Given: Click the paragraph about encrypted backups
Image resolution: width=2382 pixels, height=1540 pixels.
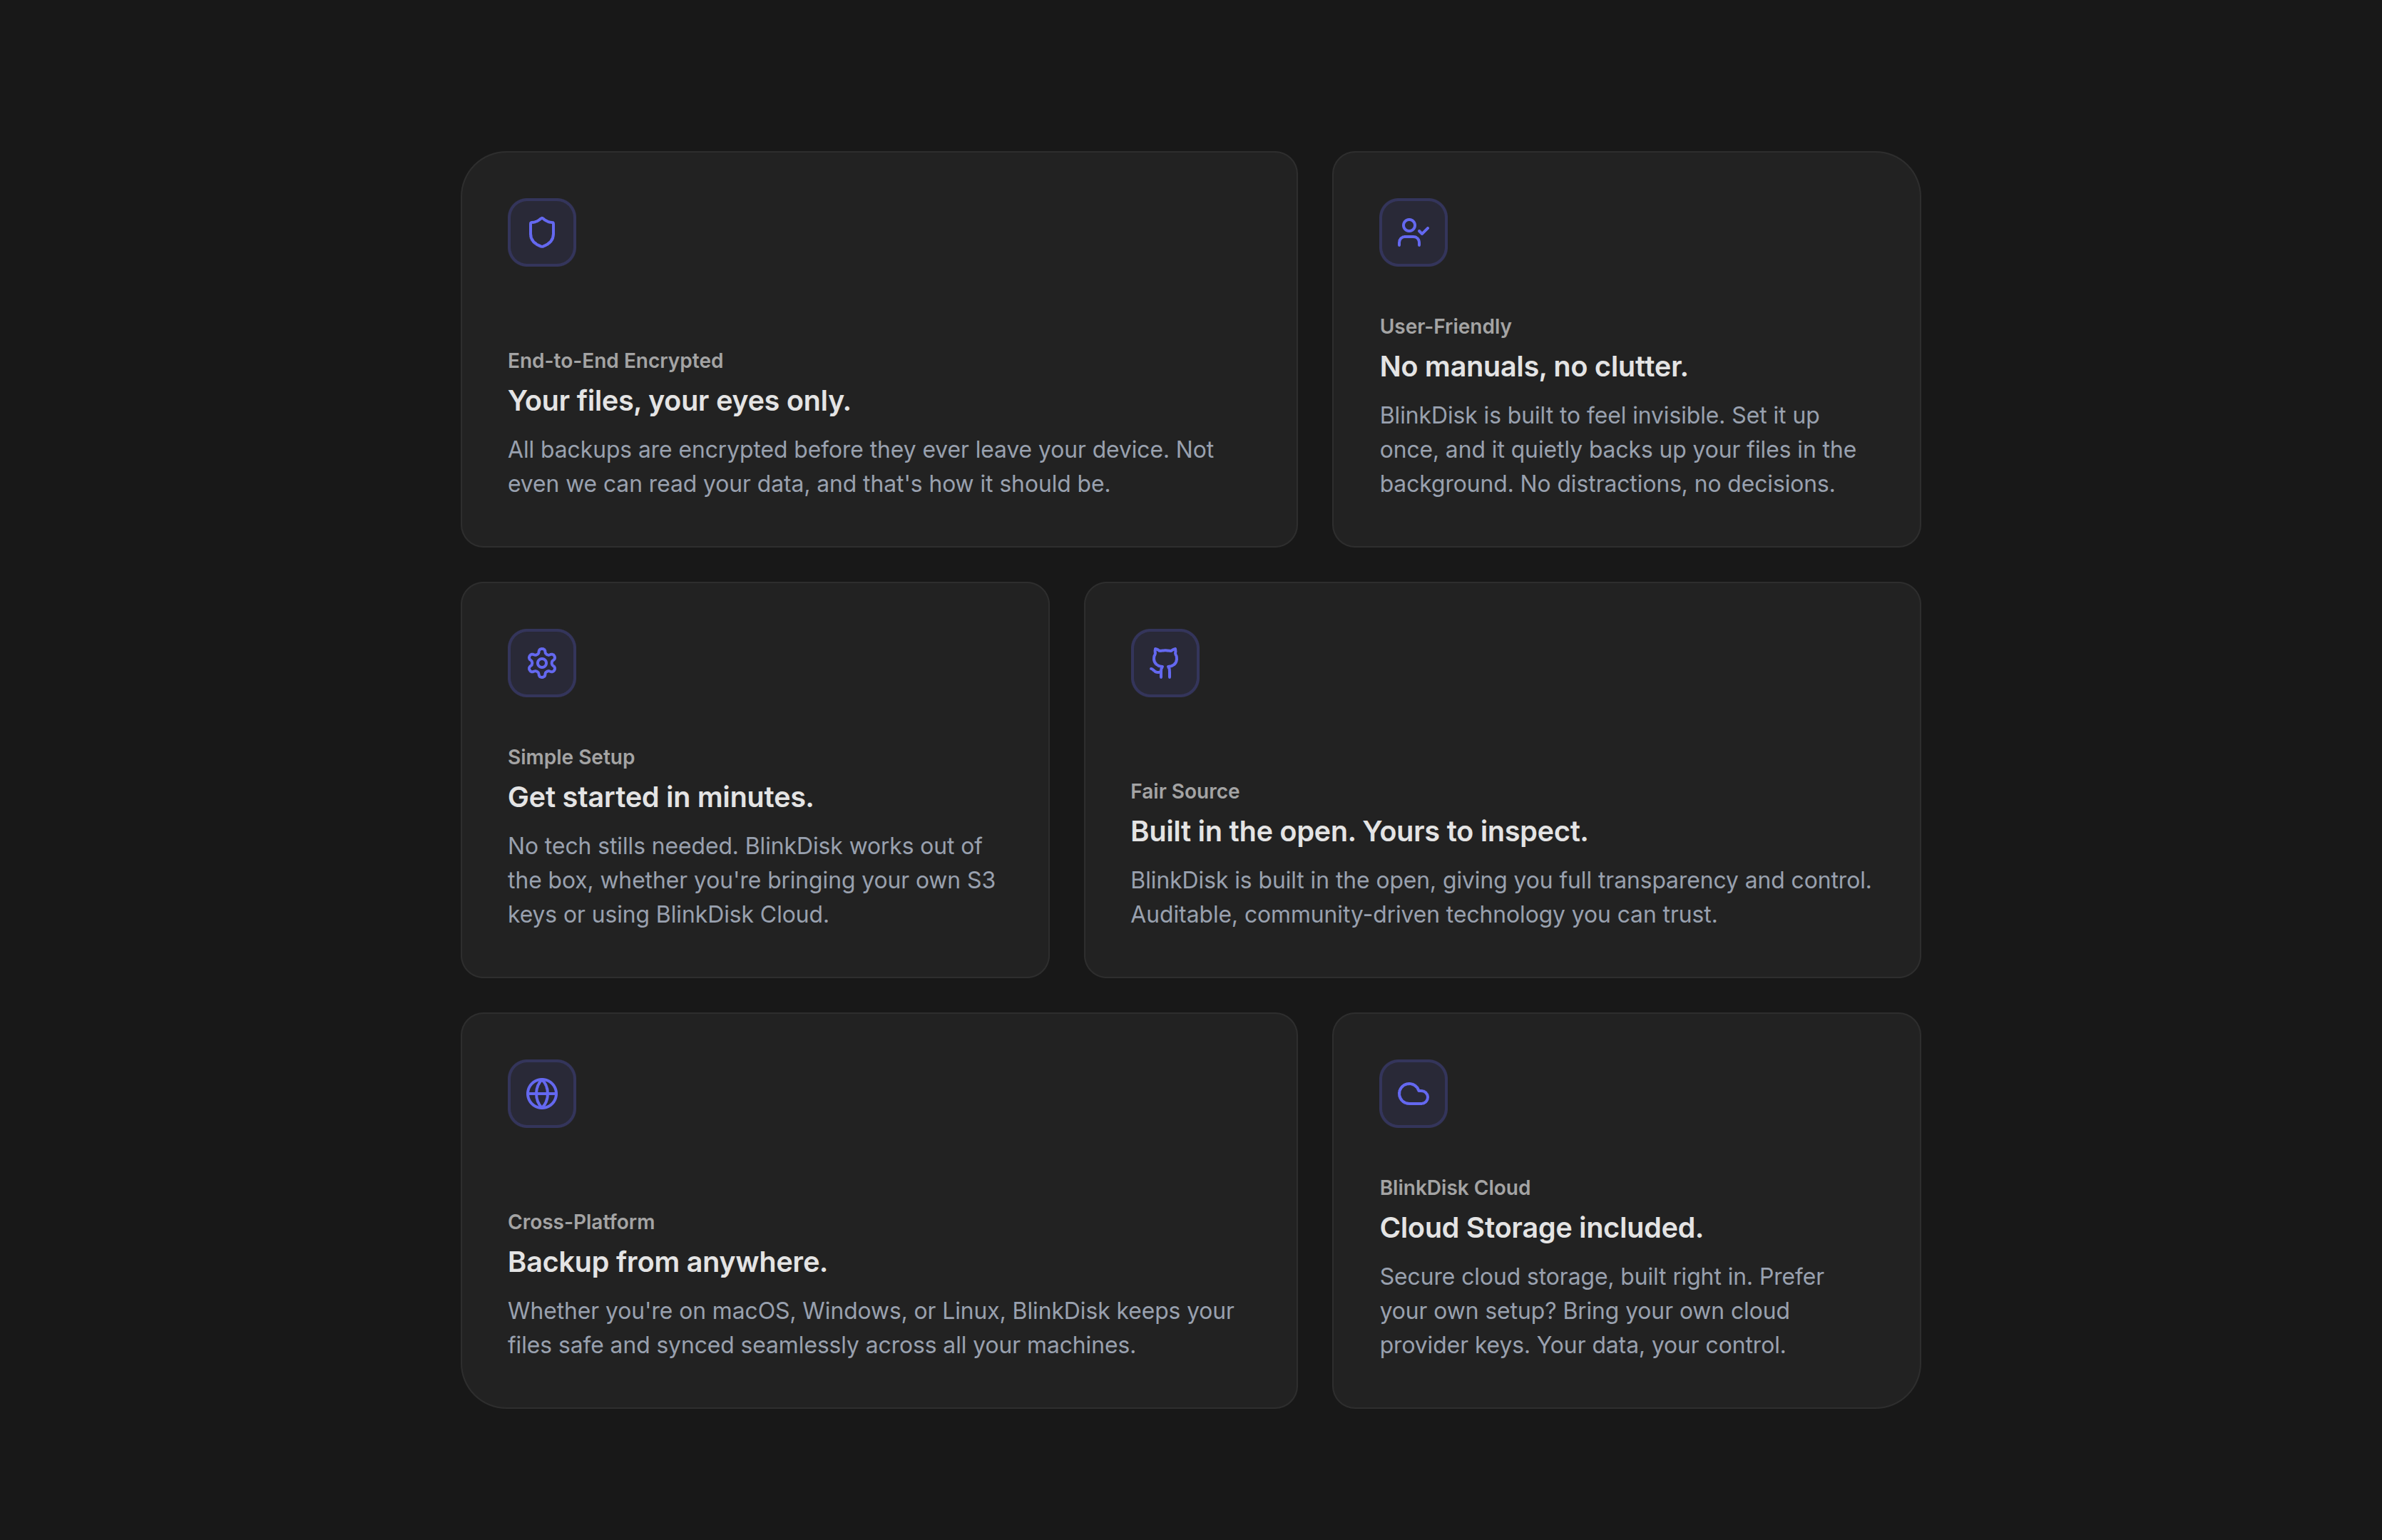Looking at the screenshot, I should click(x=860, y=467).
